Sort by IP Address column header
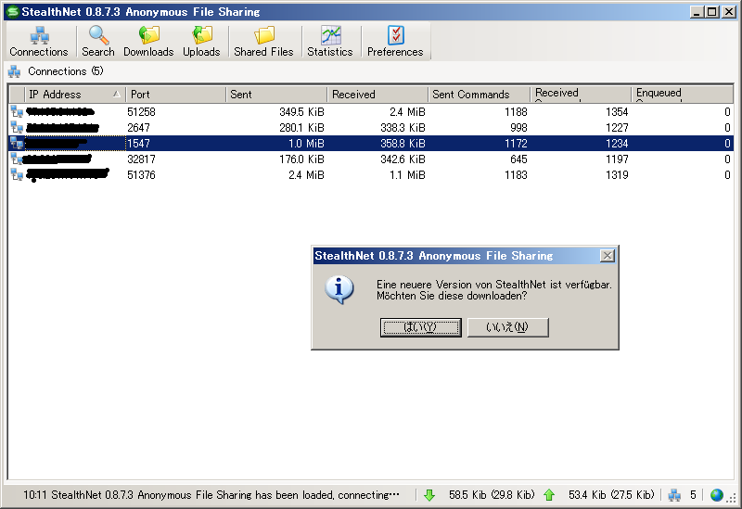Viewport: 742px width, 509px height. pyautogui.click(x=75, y=95)
